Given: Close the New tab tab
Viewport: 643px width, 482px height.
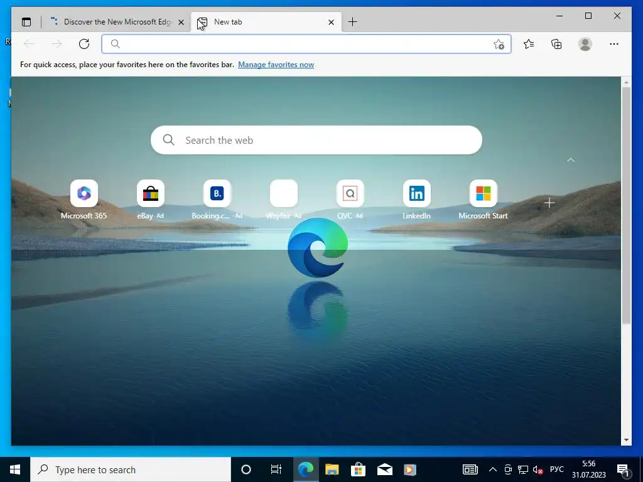Looking at the screenshot, I should [x=332, y=22].
